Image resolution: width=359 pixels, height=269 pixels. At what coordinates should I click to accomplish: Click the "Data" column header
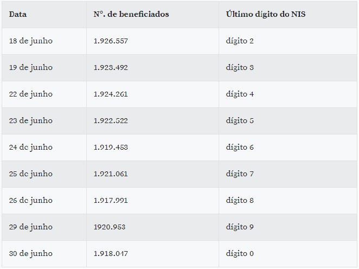point(18,14)
